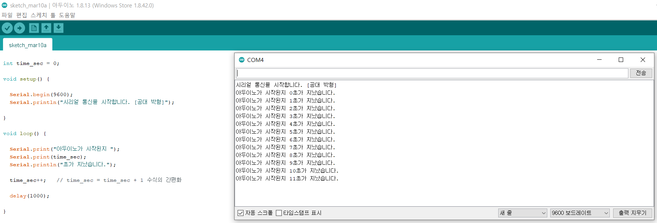Click output line with '5초가 지났습니다.'
Image resolution: width=657 pixels, height=223 pixels.
point(286,132)
